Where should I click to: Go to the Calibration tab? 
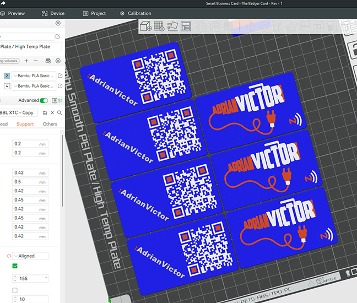point(136,13)
